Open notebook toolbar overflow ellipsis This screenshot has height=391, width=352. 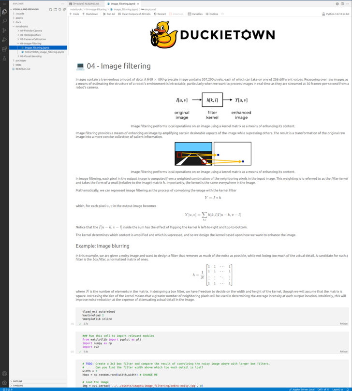[222, 14]
